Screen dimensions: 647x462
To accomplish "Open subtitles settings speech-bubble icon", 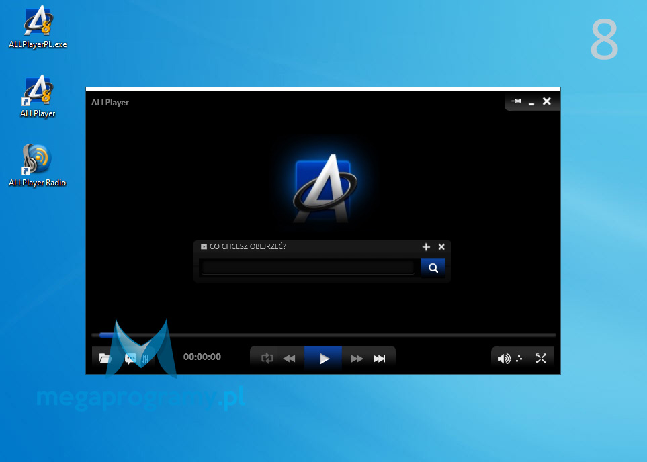I will [x=130, y=358].
